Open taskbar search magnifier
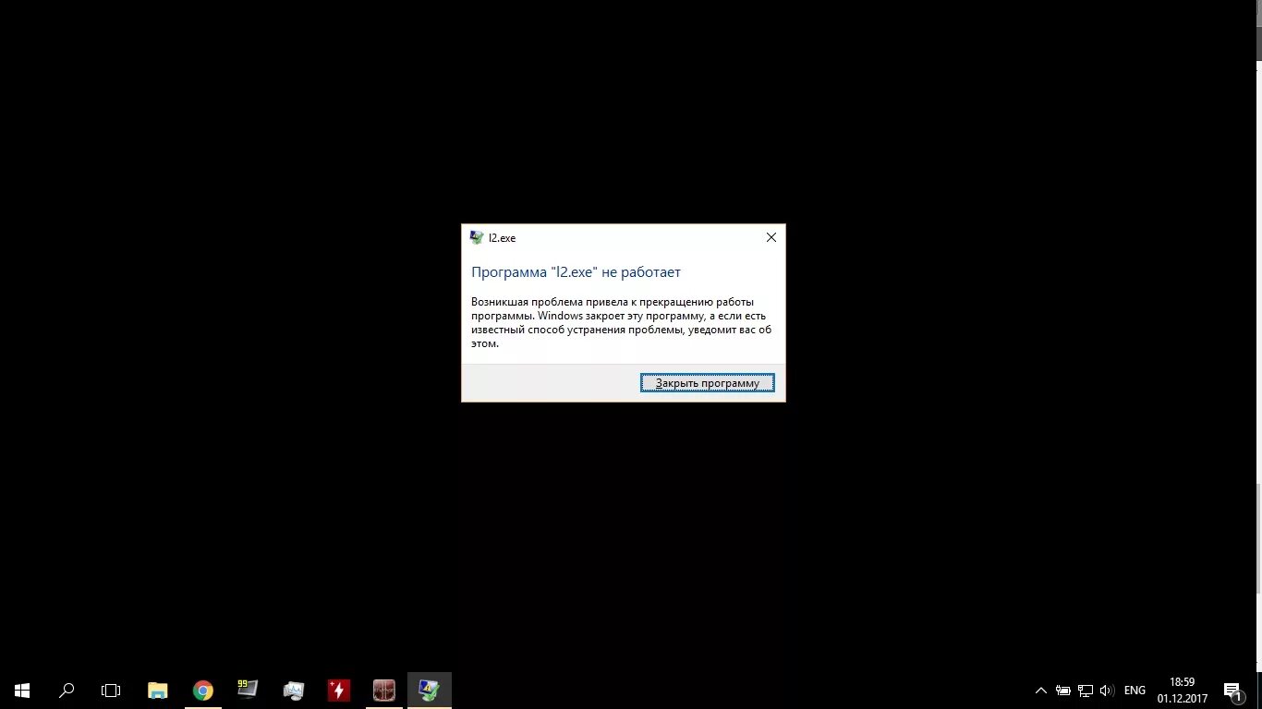The width and height of the screenshot is (1262, 709). (67, 691)
